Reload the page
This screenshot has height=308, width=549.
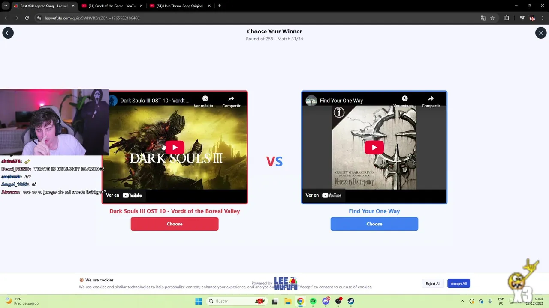click(27, 18)
